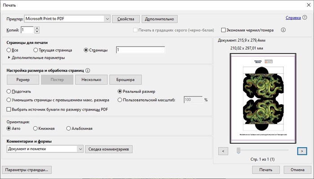Select the 'Несколько' pages-per-sheet mode
This screenshot has width=314, height=179.
click(x=92, y=80)
